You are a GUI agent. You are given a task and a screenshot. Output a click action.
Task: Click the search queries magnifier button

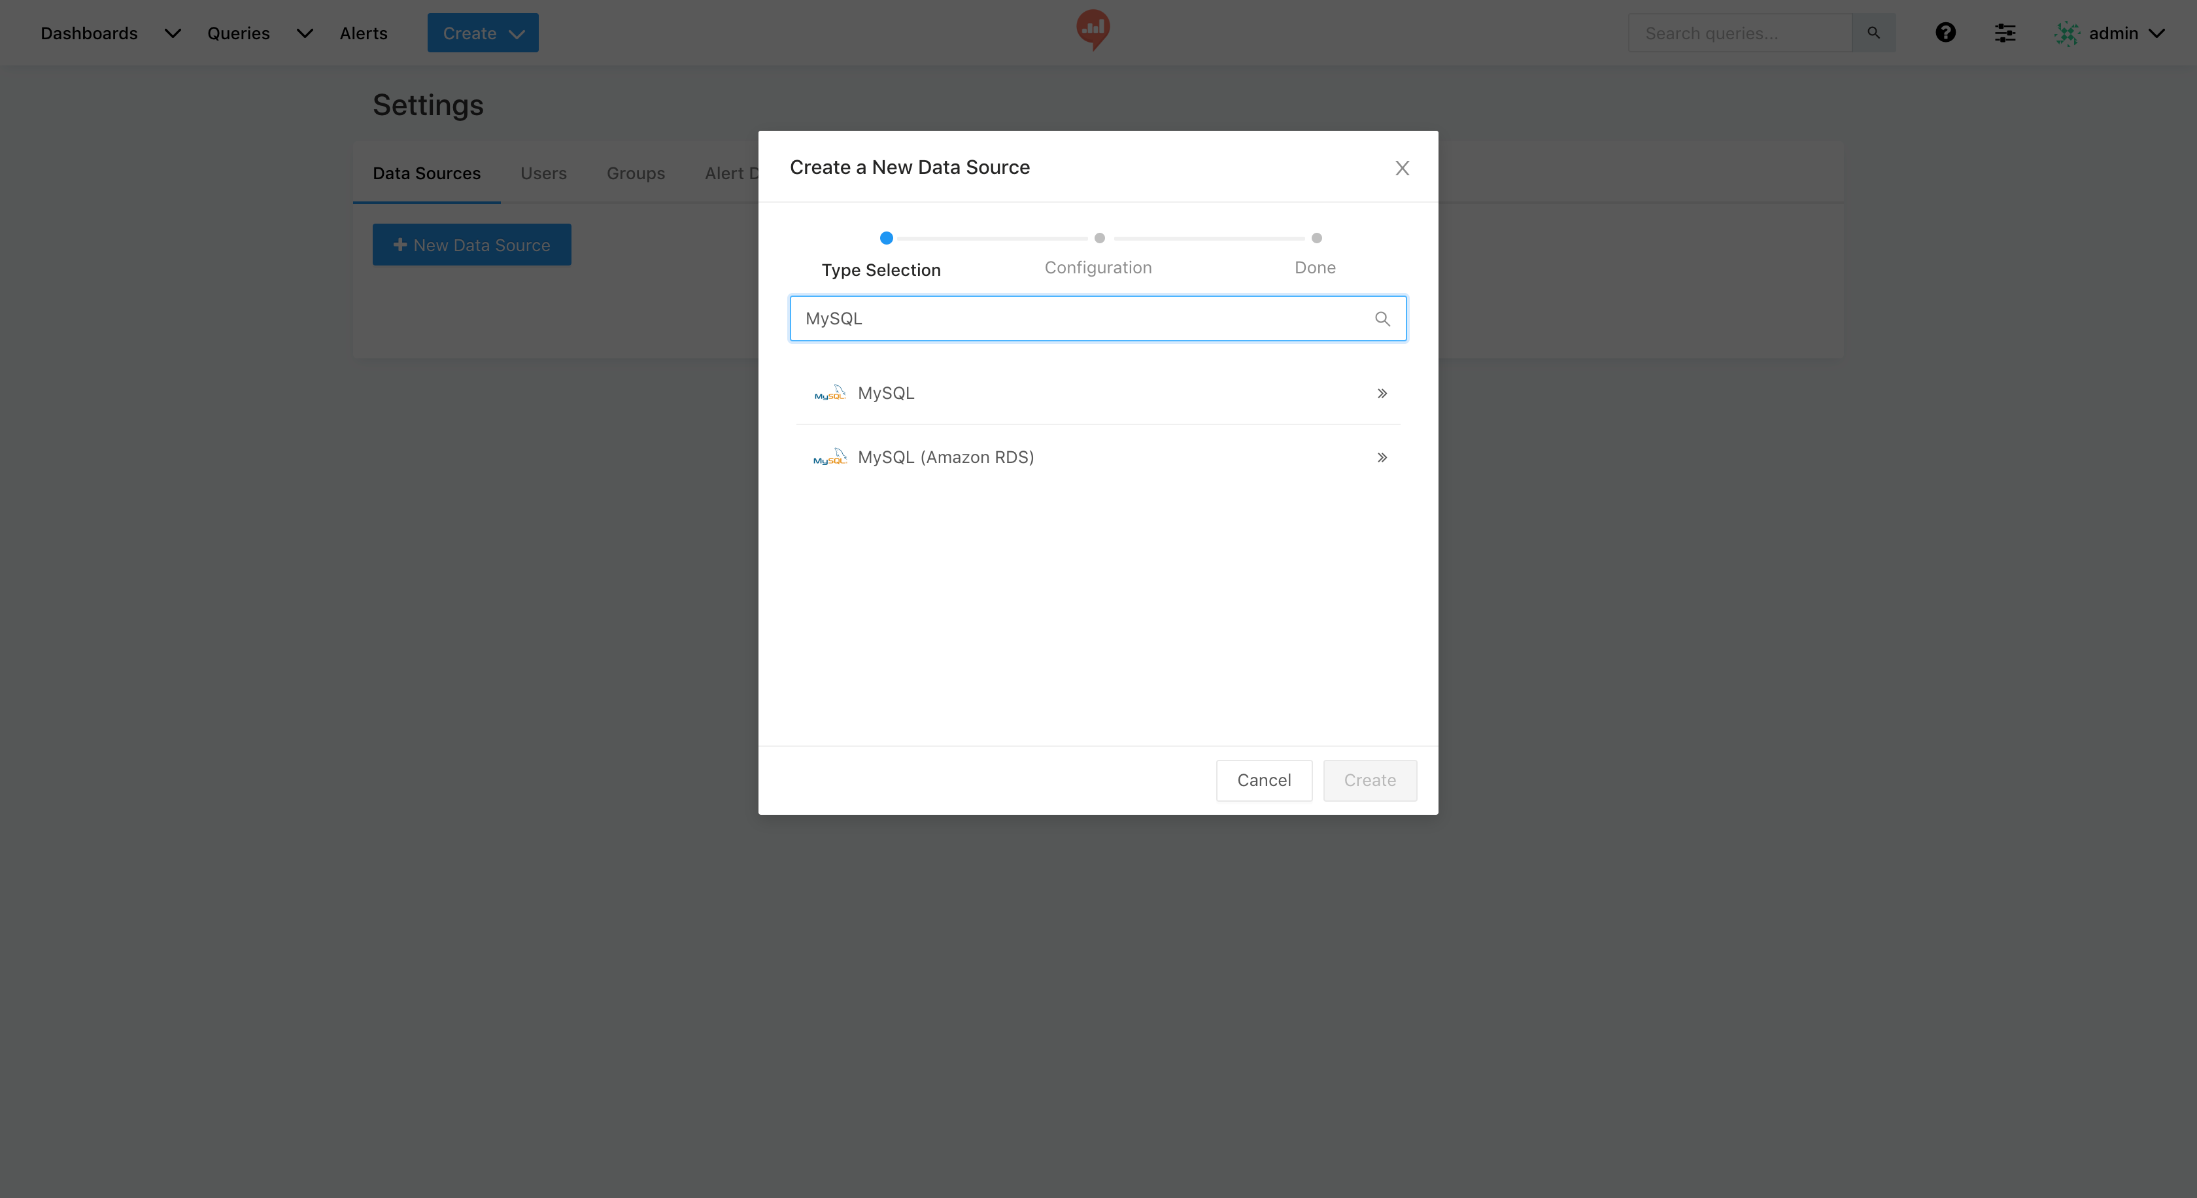1873,33
